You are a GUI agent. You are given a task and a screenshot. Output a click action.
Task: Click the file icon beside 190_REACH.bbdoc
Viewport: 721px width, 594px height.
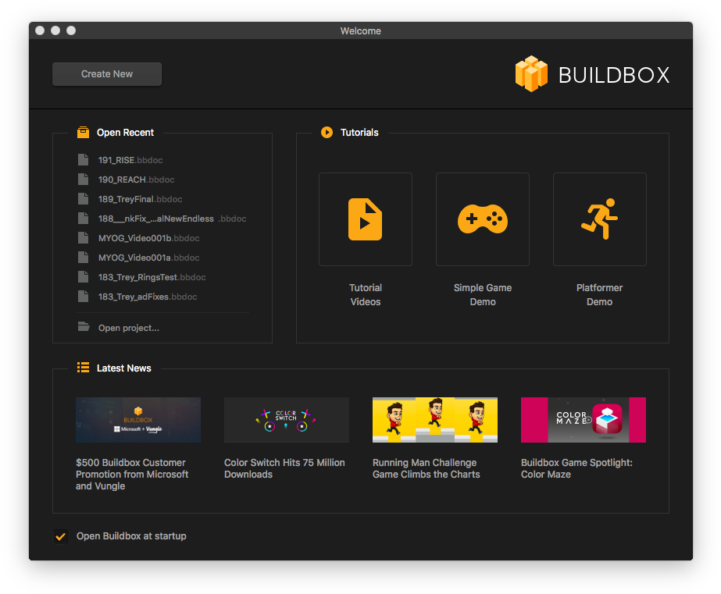(84, 180)
